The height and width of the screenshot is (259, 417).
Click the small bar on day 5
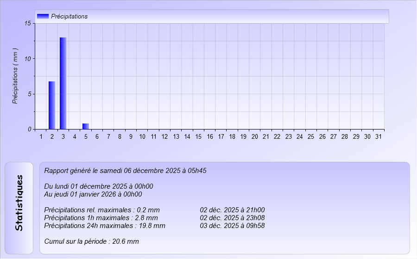tap(86, 126)
